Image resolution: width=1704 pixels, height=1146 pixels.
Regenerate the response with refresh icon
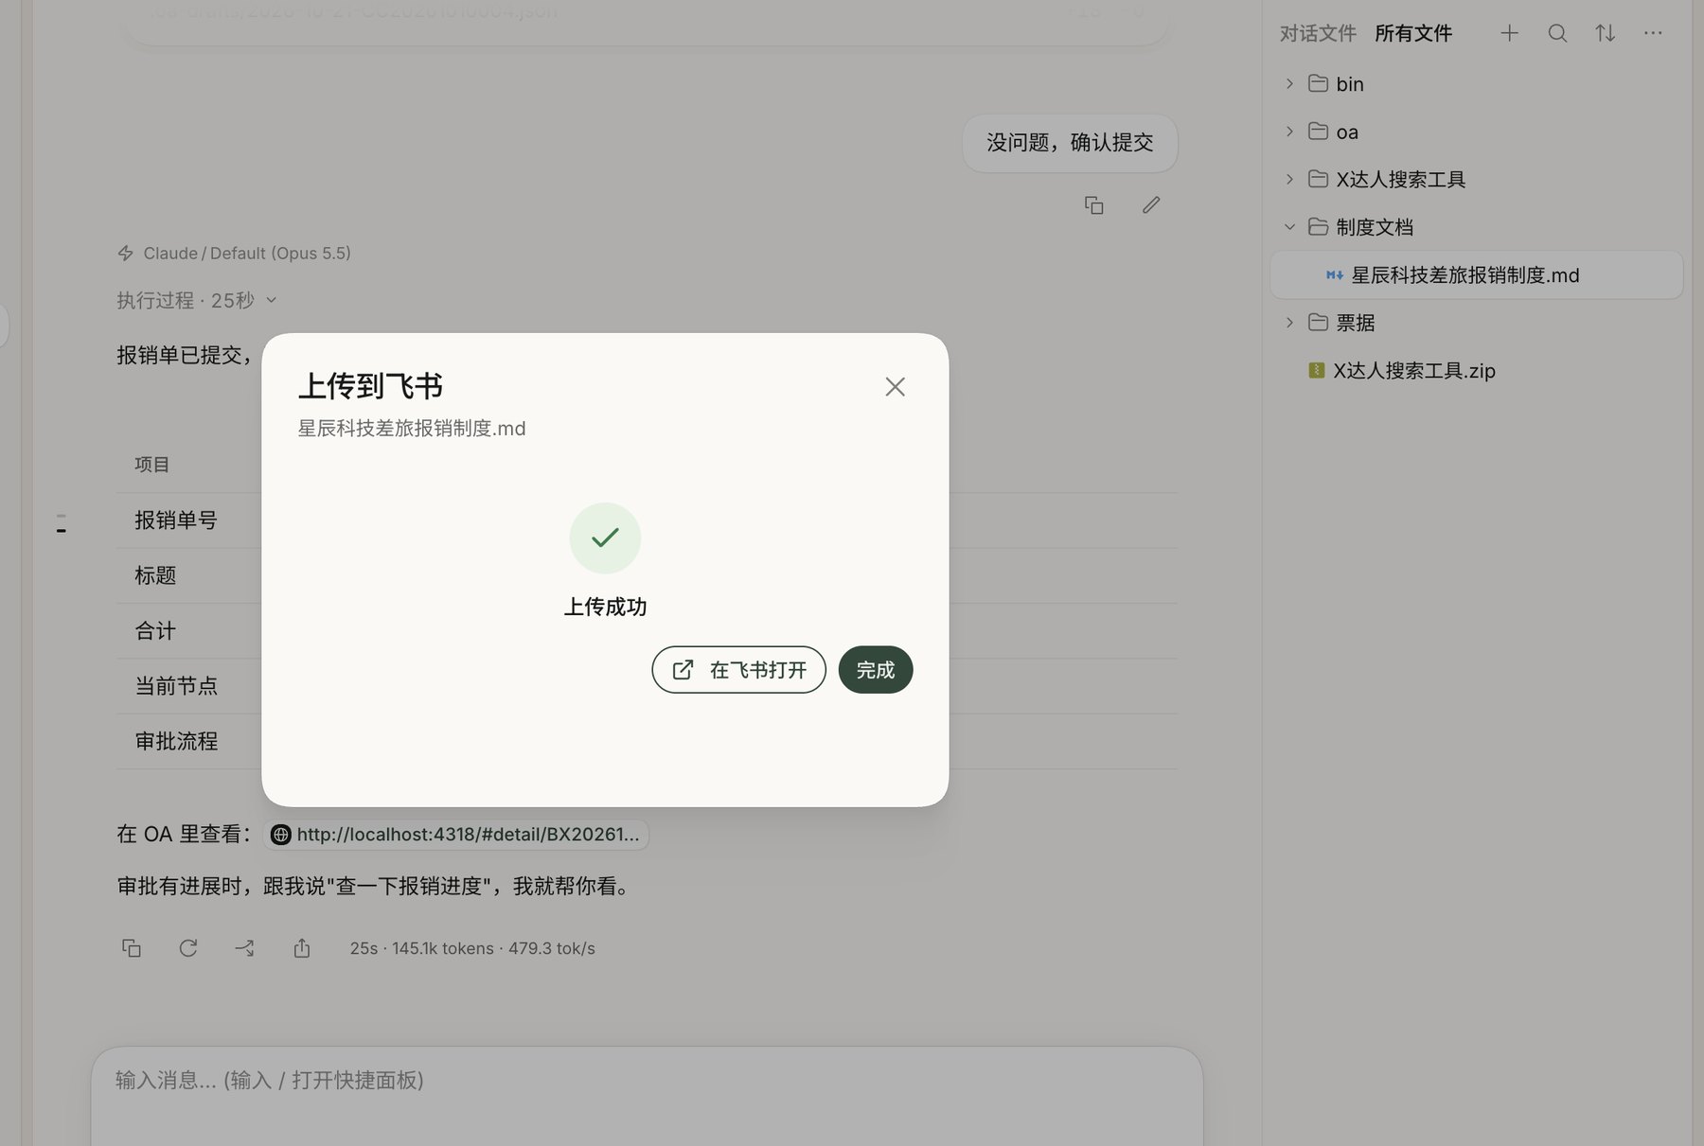[x=188, y=948]
